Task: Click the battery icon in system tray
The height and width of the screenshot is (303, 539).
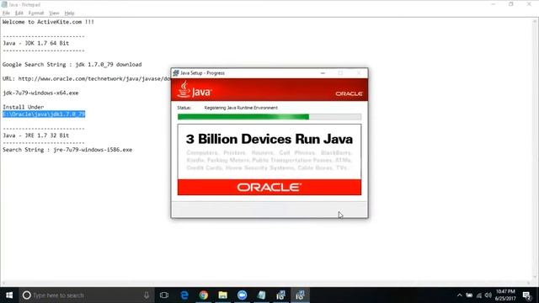Action: pyautogui.click(x=469, y=295)
